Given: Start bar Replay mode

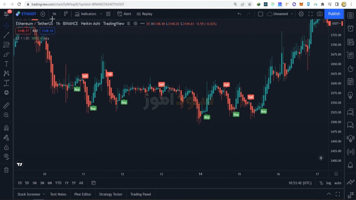Looking at the screenshot, I should (x=144, y=14).
